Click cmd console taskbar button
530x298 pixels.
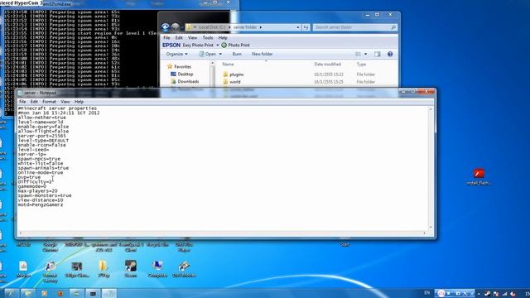pos(93,293)
